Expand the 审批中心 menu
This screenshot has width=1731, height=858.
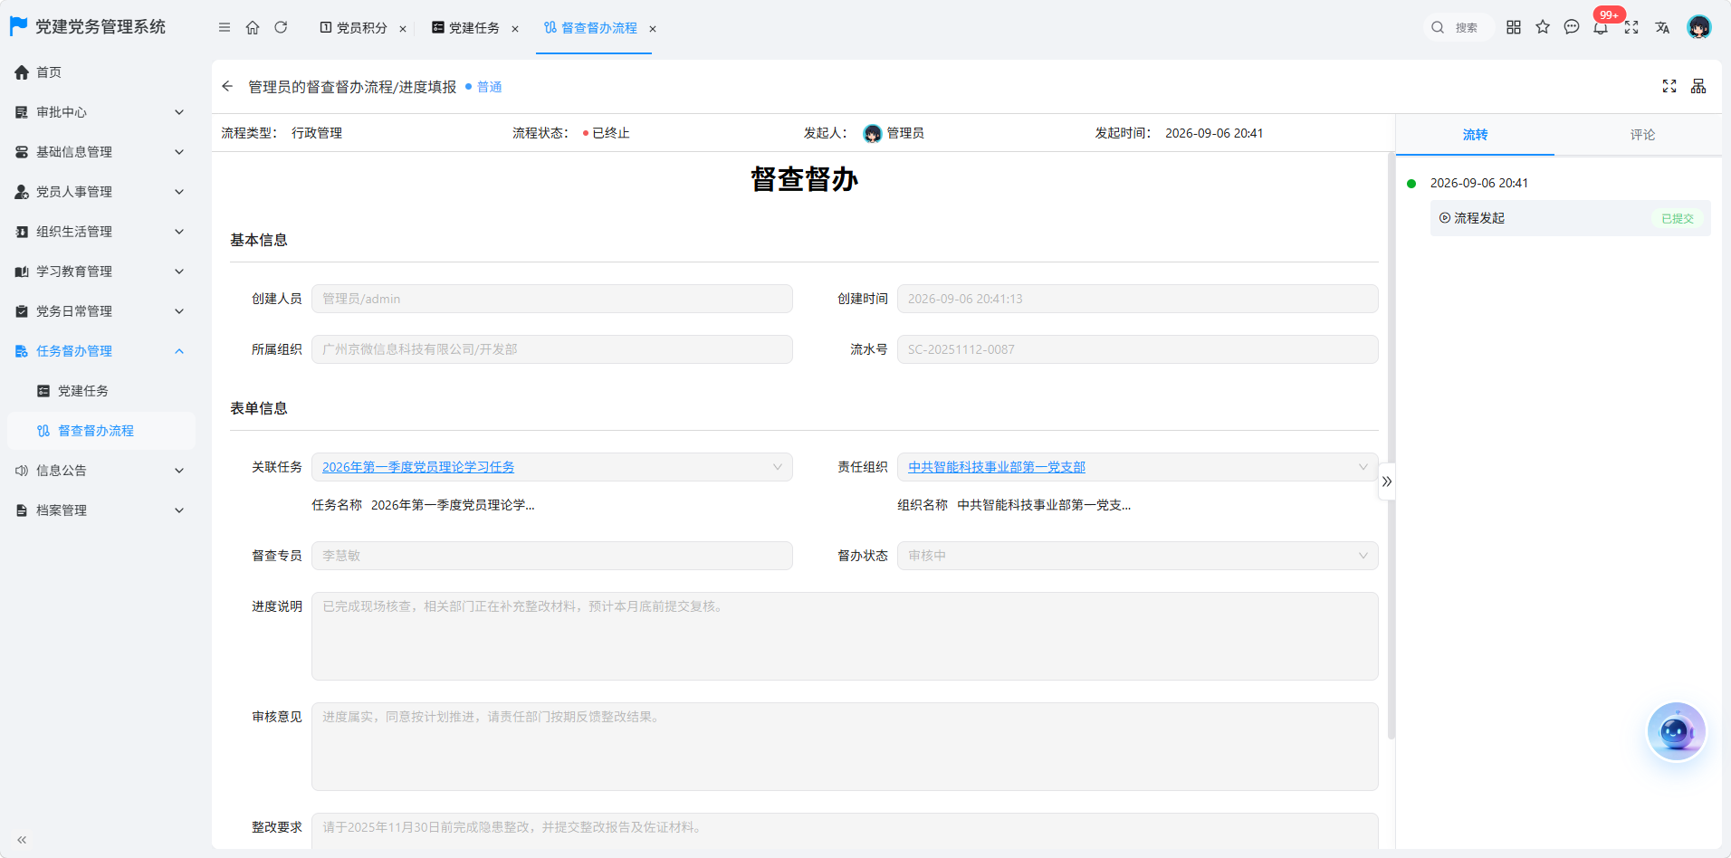point(100,112)
